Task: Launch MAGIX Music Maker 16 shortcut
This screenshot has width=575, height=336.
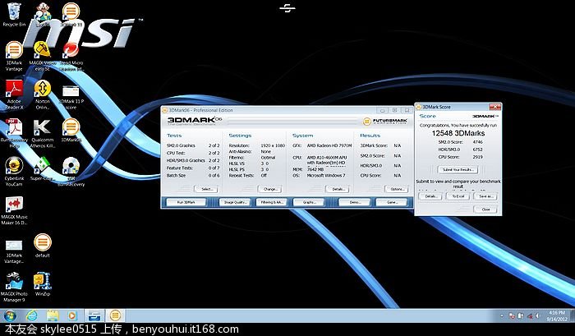Action: tap(14, 210)
